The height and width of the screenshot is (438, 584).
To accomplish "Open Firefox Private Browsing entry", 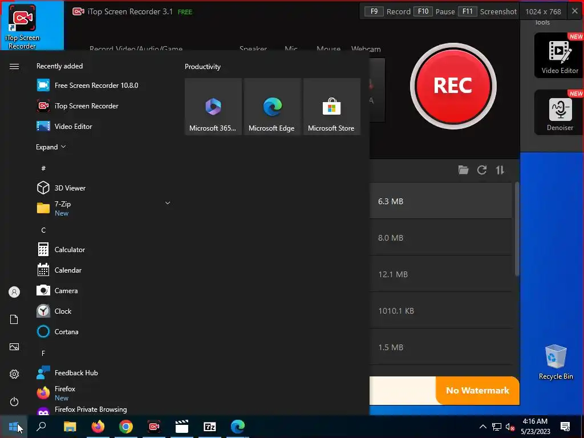I will (x=104, y=409).
